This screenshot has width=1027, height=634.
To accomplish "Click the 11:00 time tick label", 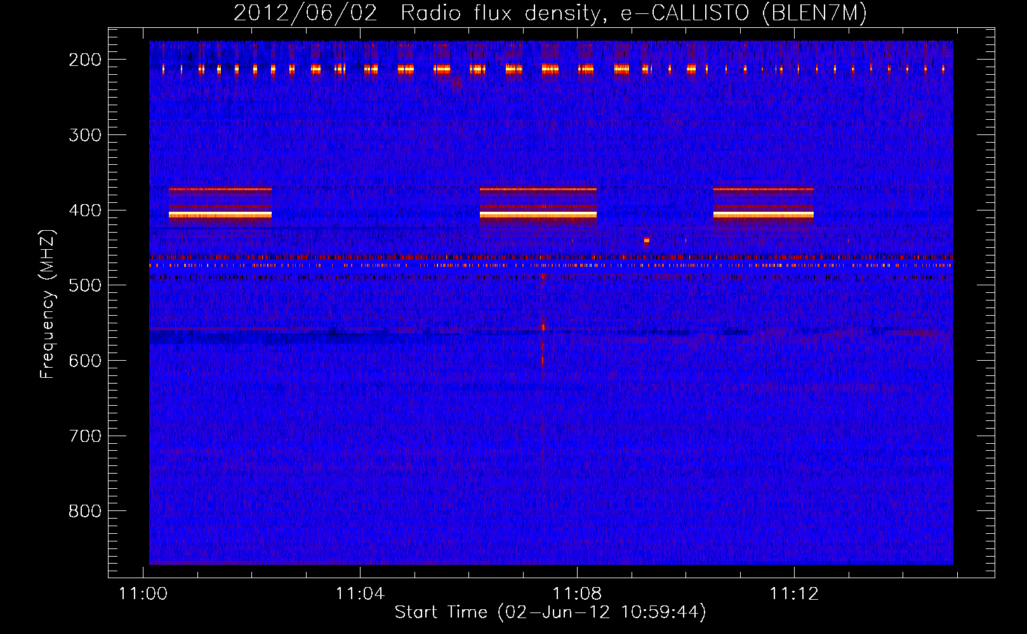I will pyautogui.click(x=143, y=593).
